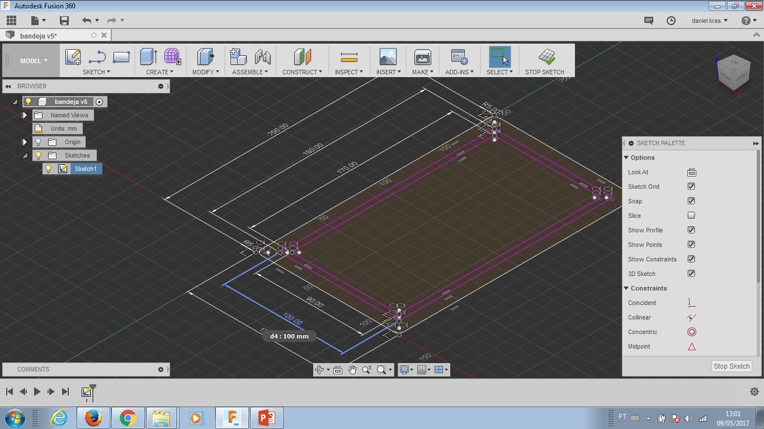The height and width of the screenshot is (429, 764).
Task: Open the CONSTRUCT menu
Action: (302, 72)
